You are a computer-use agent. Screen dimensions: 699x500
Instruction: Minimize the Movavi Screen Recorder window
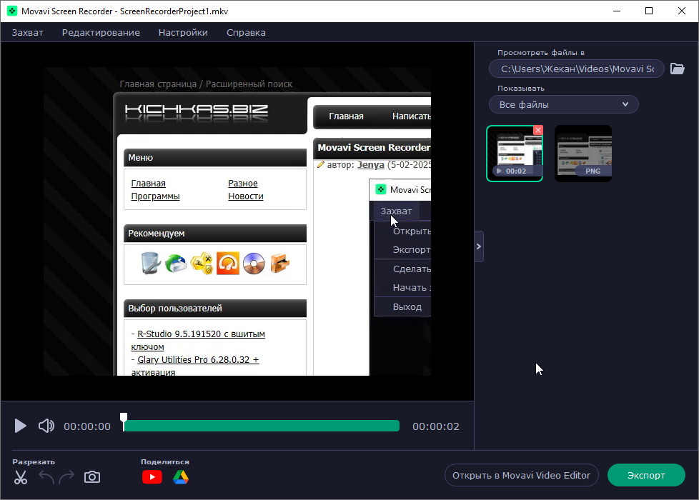617,11
